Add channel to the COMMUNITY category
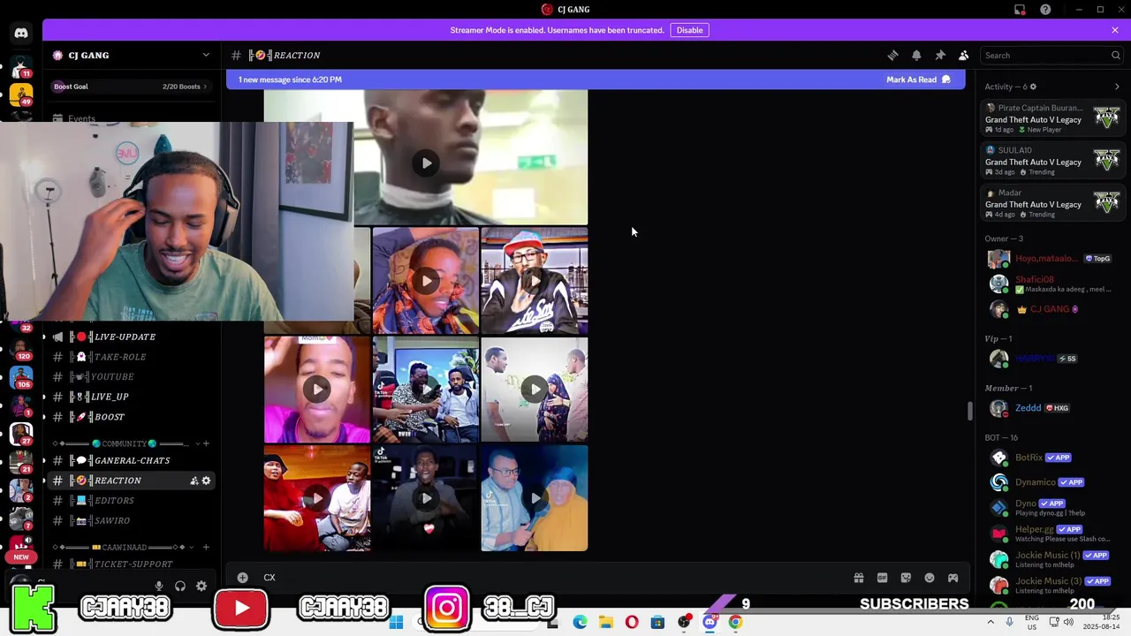Screen dimensions: 1131x636 206,443
